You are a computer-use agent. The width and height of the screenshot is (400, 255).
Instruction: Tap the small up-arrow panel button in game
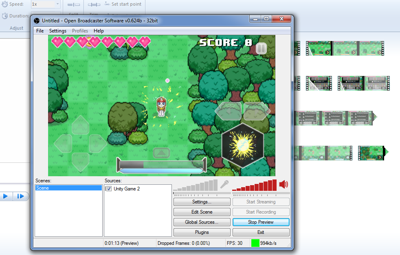click(x=161, y=153)
